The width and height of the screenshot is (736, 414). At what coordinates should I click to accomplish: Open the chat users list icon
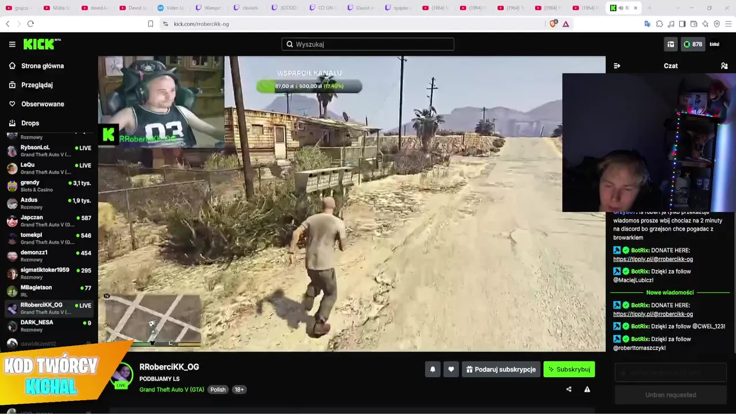(x=724, y=66)
